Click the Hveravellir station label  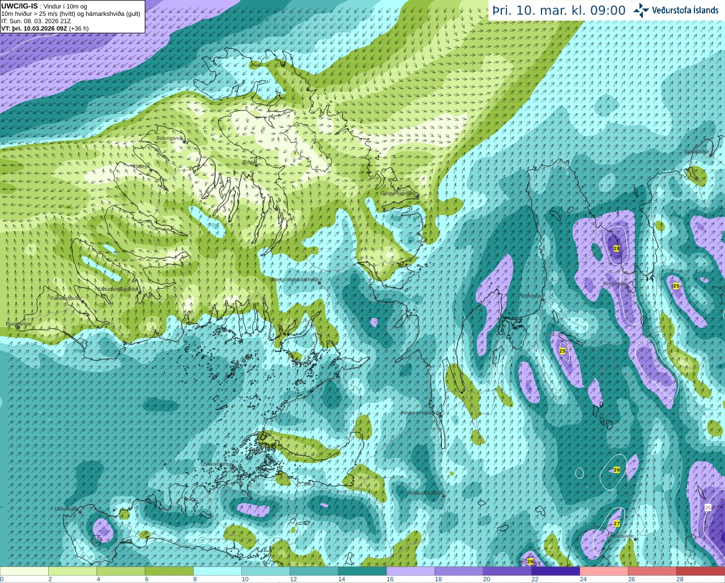tap(621, 535)
